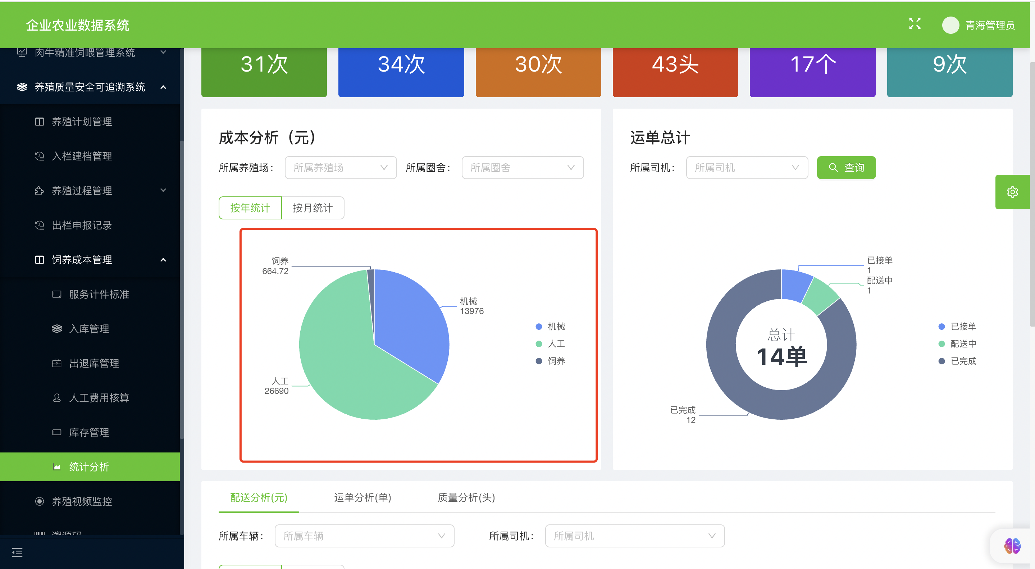The image size is (1035, 569).
Task: Click the 养殖视频监控 record icon
Action: [39, 501]
